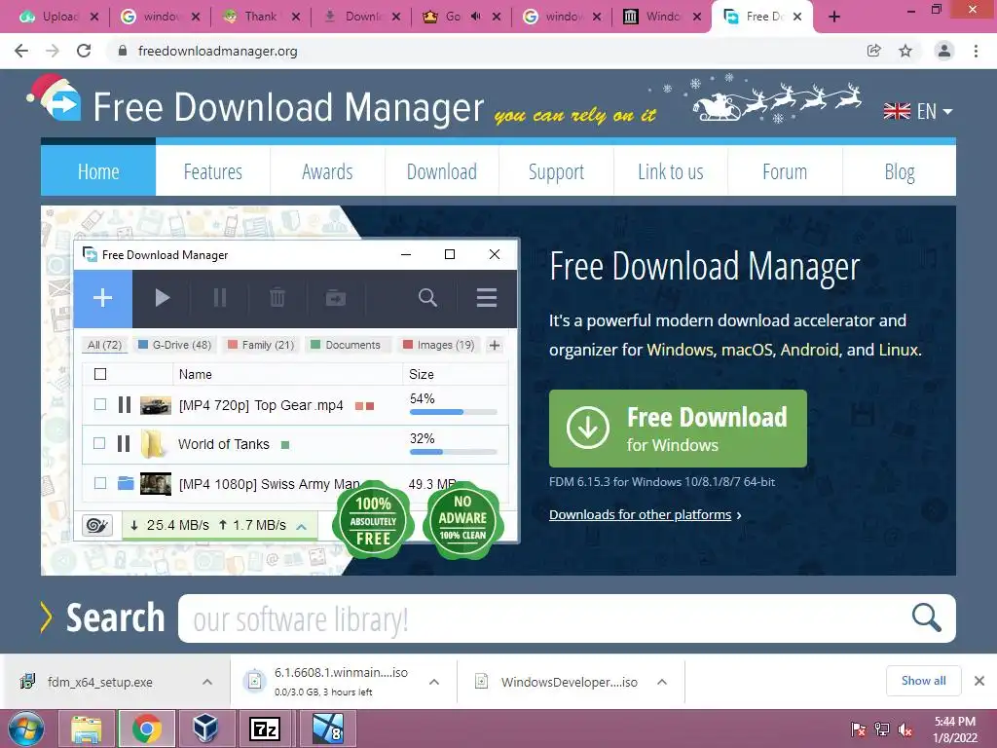Open the Link to us menu item

671,171
